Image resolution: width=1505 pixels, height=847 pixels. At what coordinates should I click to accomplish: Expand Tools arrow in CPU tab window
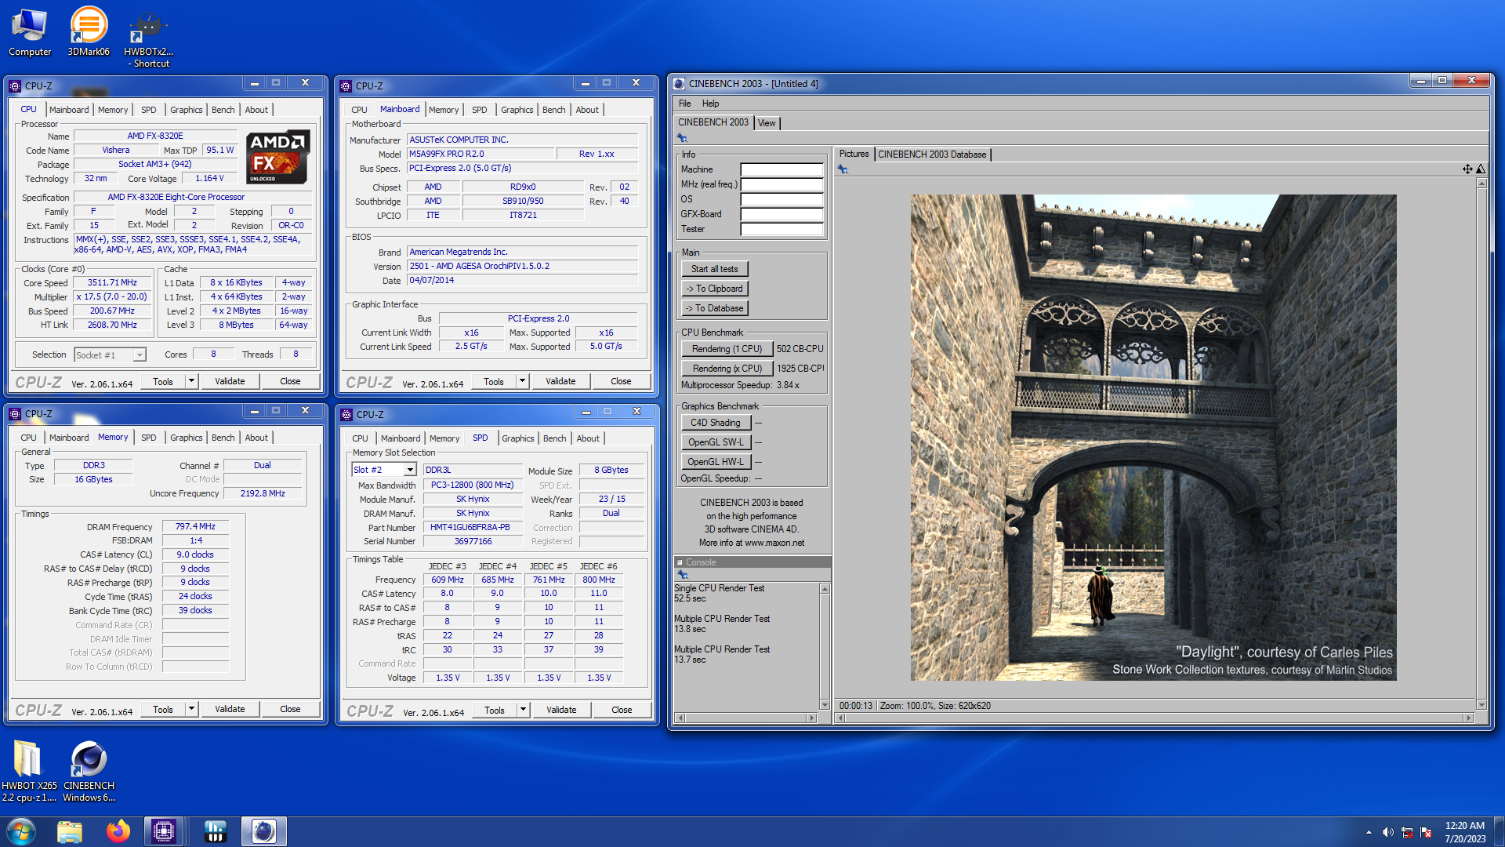click(x=191, y=381)
